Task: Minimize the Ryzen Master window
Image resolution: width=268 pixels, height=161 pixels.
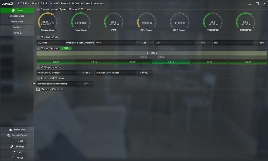Action: (x=250, y=4)
